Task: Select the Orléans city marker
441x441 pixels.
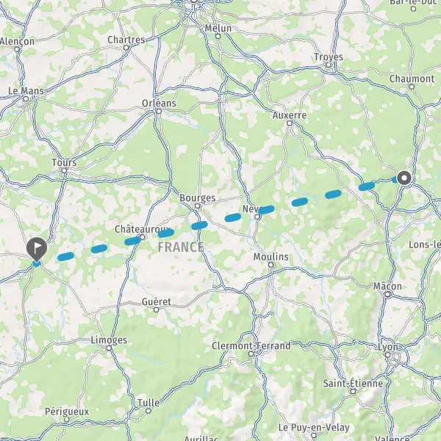Action: point(159,112)
